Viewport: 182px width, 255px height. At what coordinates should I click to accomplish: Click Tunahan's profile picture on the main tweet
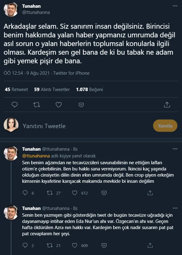pyautogui.click(x=12, y=9)
